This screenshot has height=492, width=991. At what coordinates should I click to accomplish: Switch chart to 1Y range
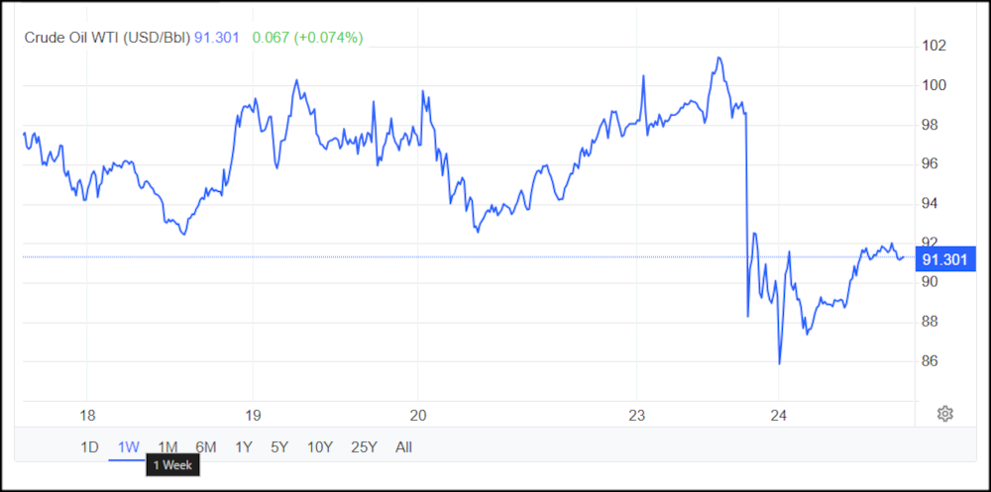coord(244,447)
